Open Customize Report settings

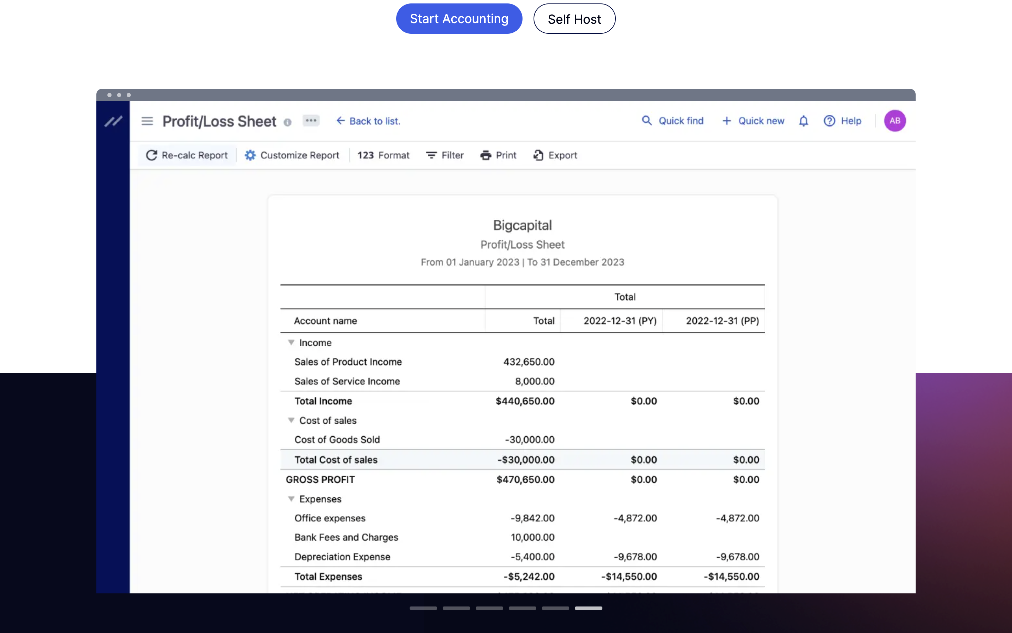click(x=292, y=155)
